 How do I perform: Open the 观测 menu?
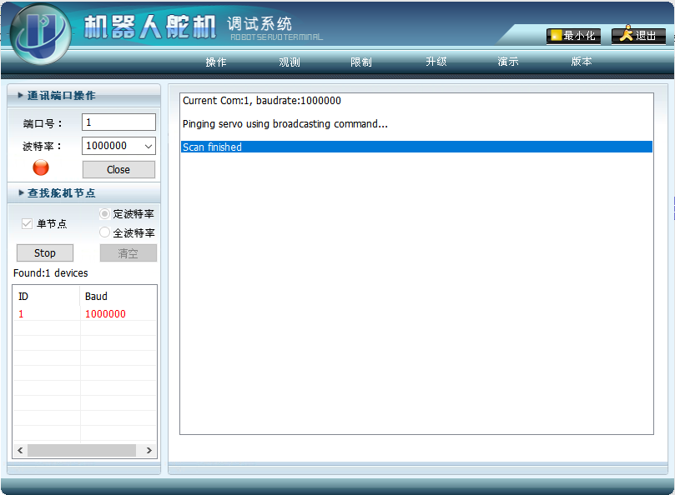pos(290,62)
